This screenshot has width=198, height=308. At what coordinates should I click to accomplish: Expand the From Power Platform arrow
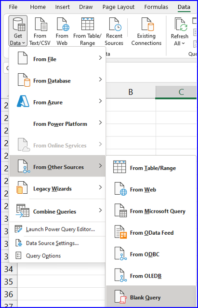[x=100, y=122]
